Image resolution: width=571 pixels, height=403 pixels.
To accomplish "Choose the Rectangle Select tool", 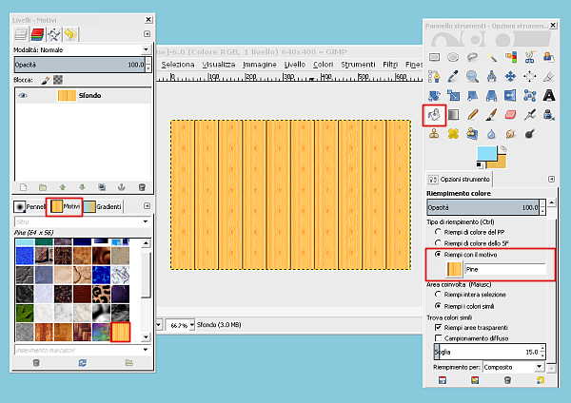I will 434,56.
